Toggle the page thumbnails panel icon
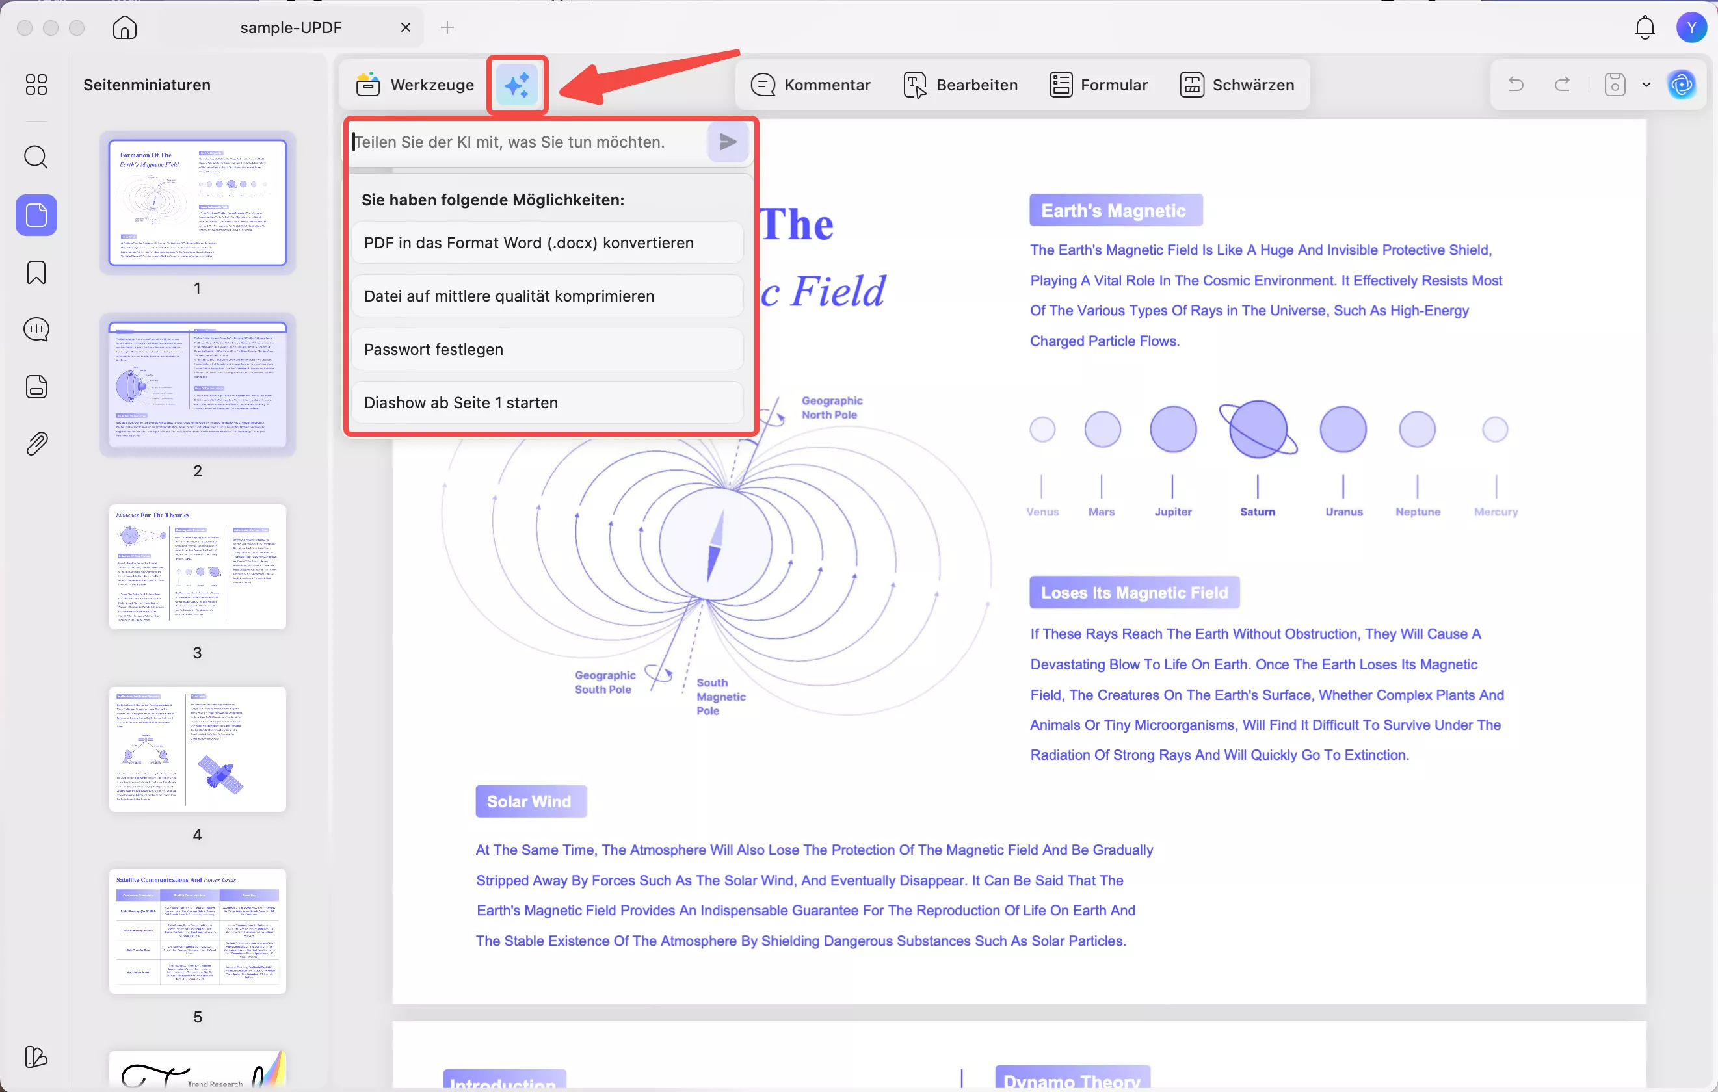1718x1092 pixels. pyautogui.click(x=36, y=214)
